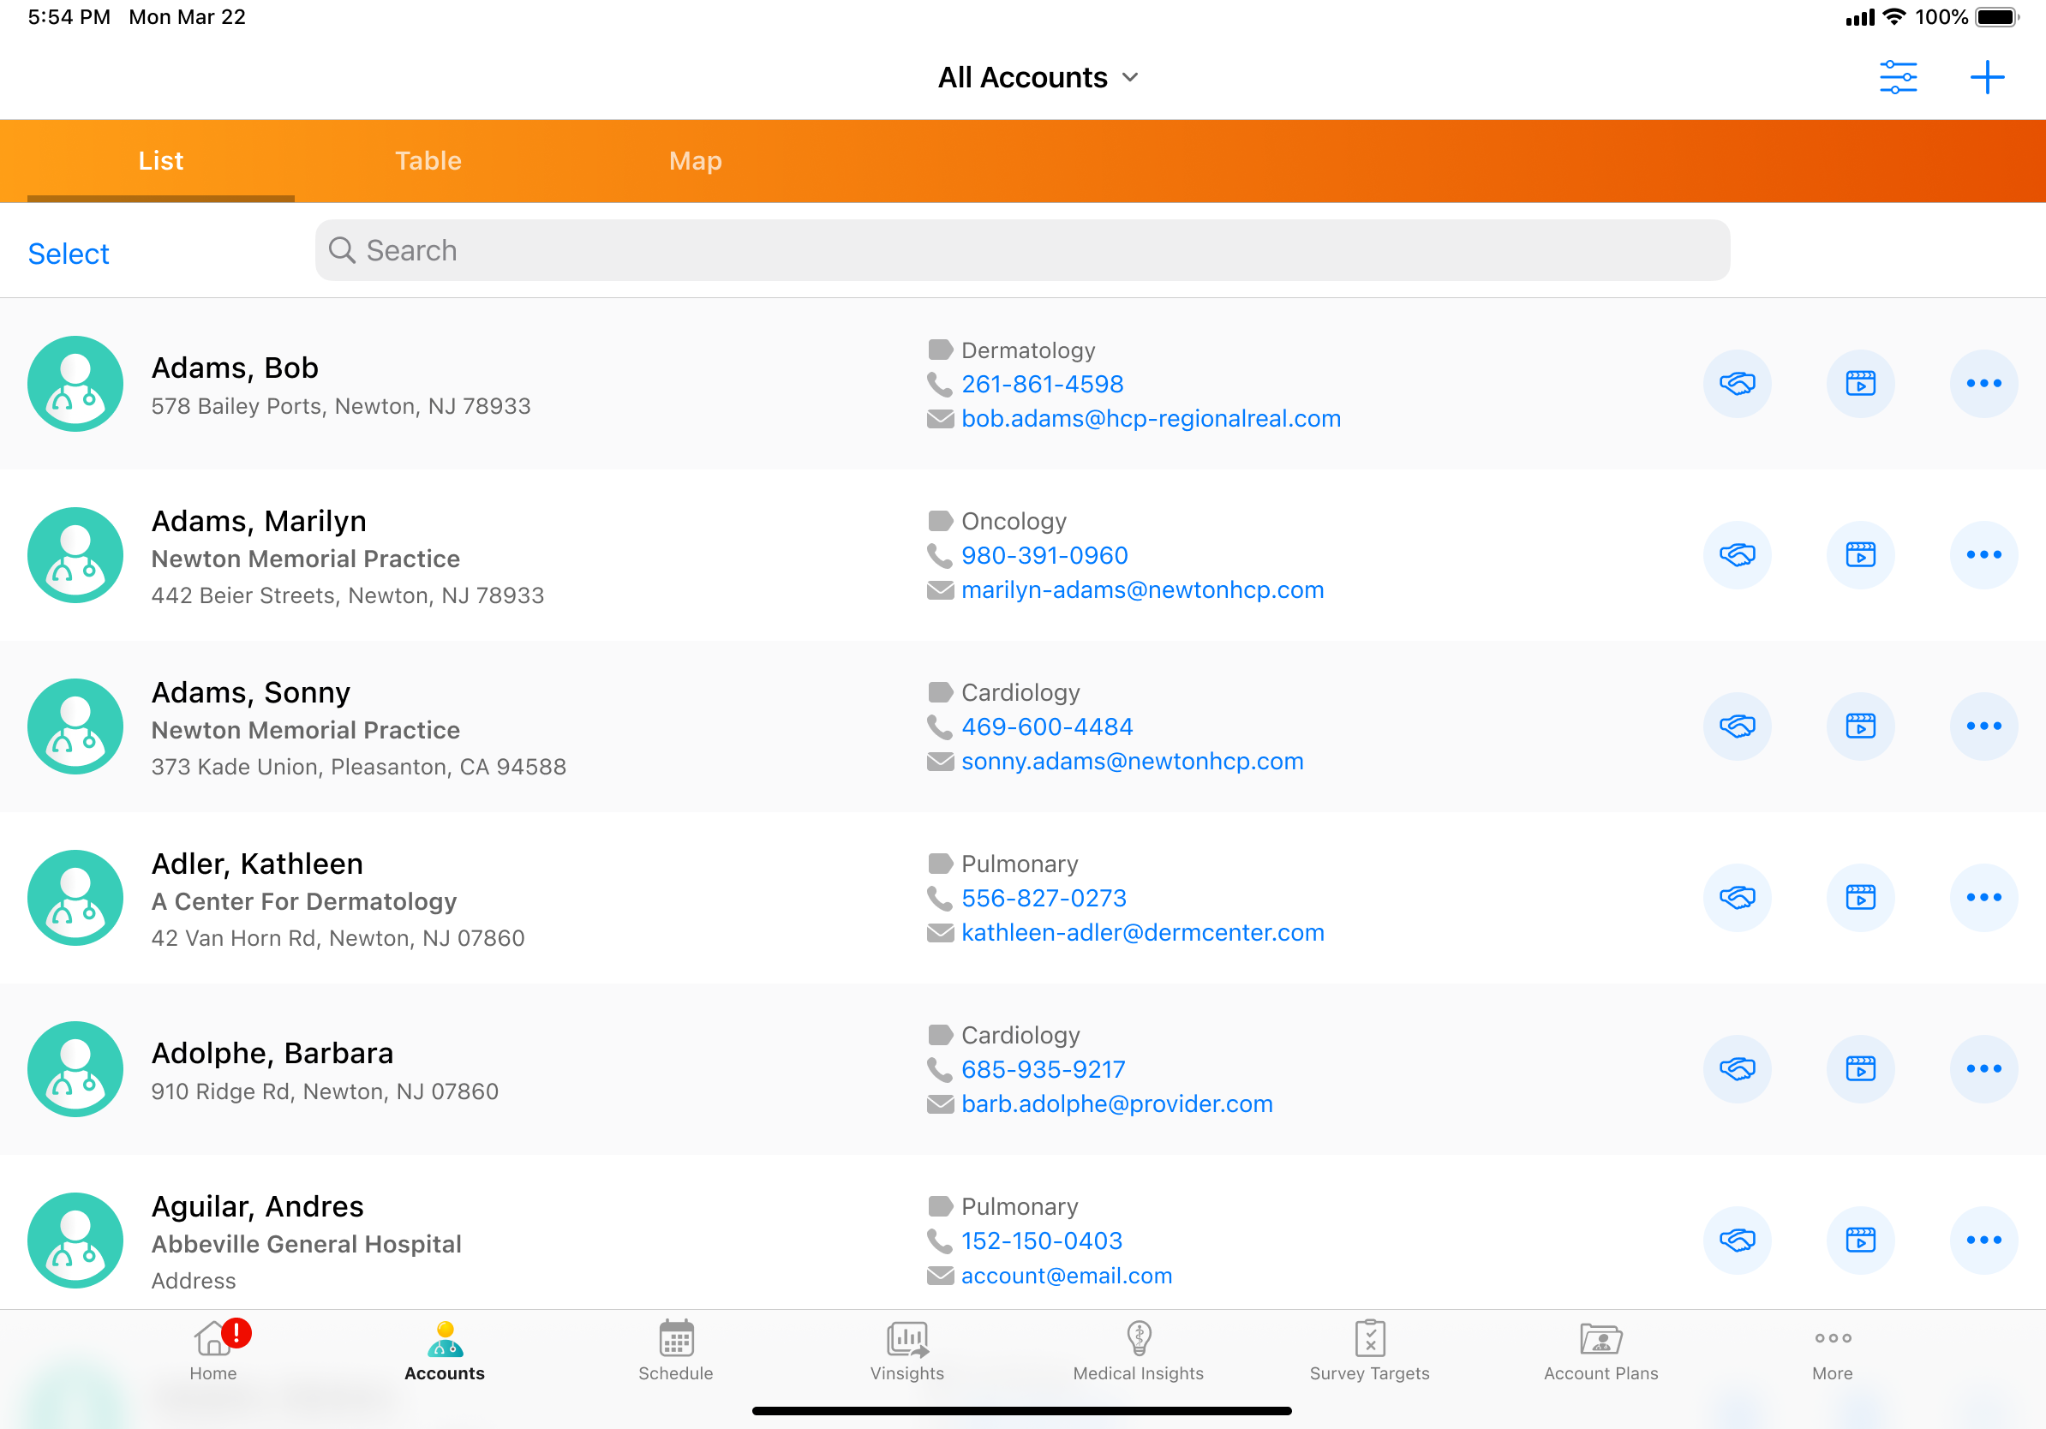Email marilyn-adams@newtonhcp.com

click(x=1141, y=589)
